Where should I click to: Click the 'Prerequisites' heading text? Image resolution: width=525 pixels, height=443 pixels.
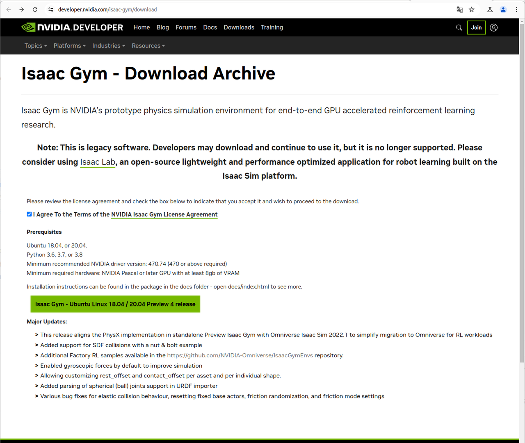[x=44, y=232]
